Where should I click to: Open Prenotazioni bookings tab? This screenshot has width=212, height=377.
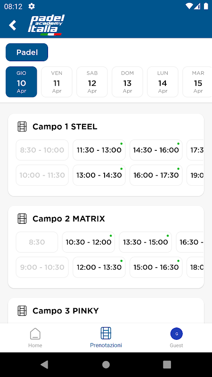tap(106, 337)
